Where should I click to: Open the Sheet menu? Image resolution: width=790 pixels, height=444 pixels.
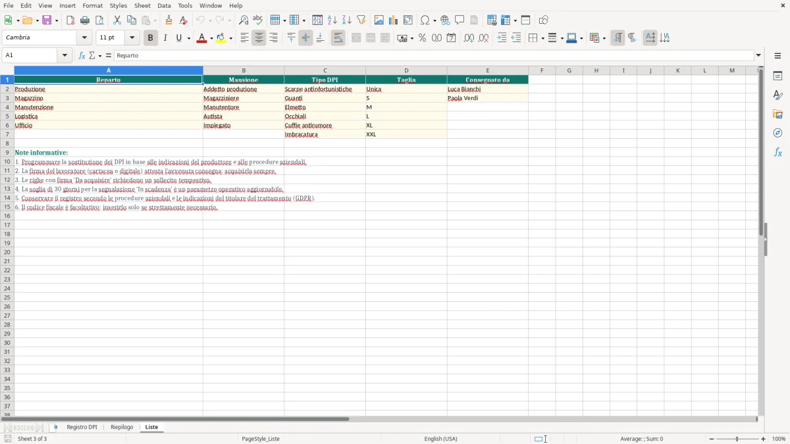pyautogui.click(x=142, y=5)
